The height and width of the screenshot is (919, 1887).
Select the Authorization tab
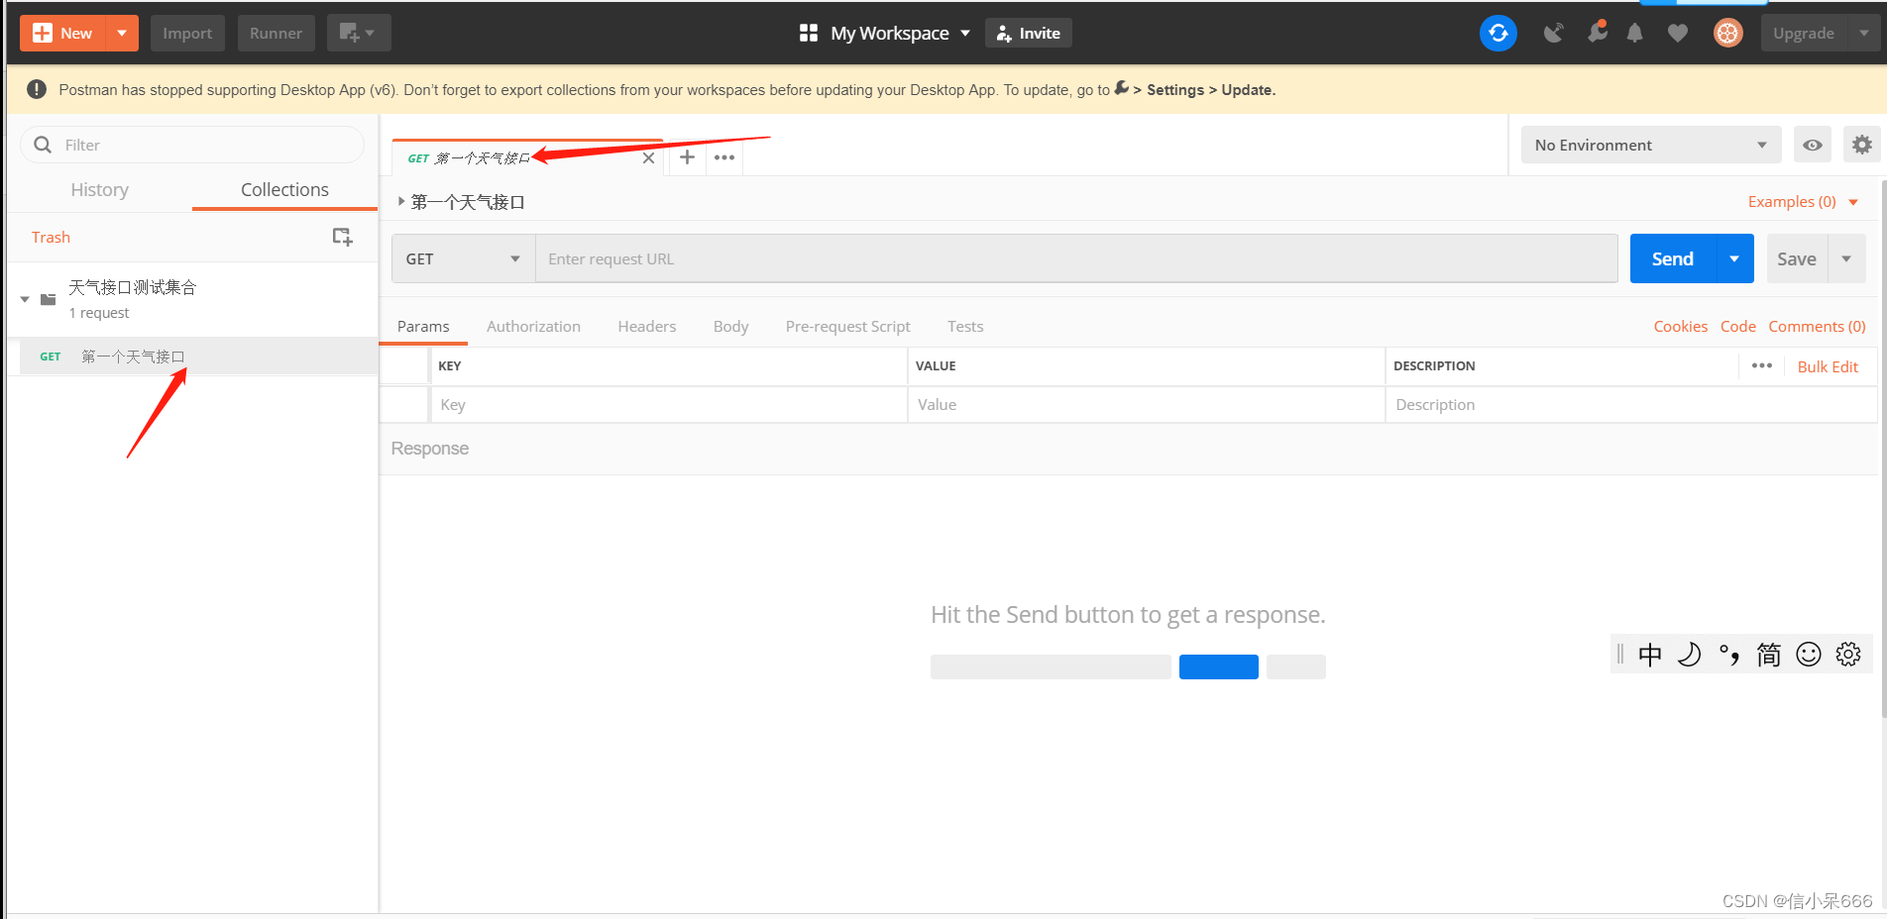[533, 326]
